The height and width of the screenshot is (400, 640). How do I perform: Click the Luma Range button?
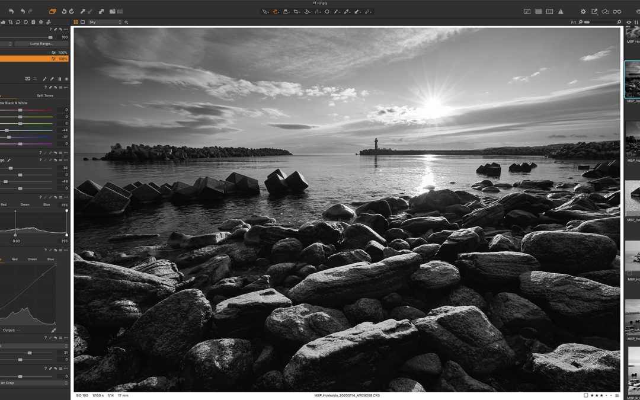click(x=41, y=44)
